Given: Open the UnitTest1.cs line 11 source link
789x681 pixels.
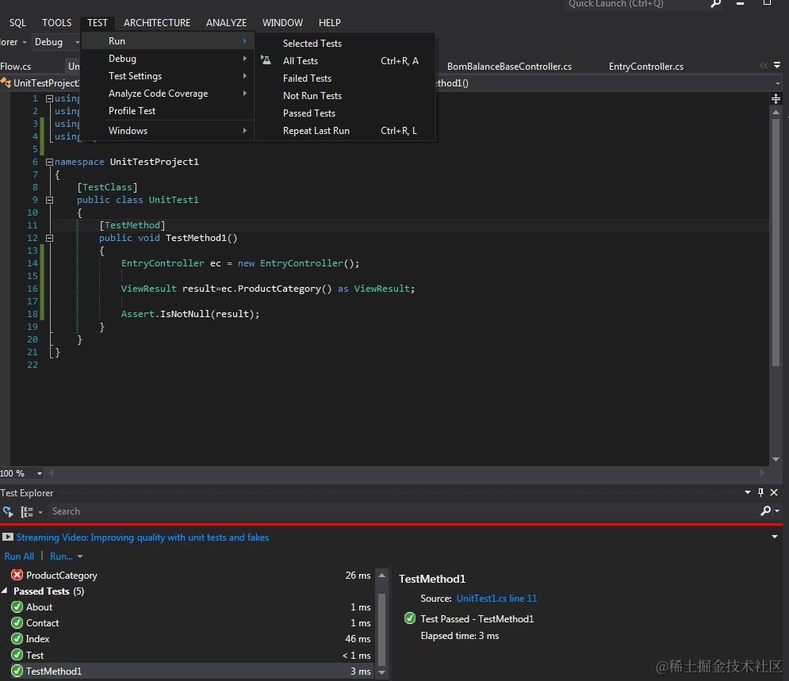Looking at the screenshot, I should pyautogui.click(x=496, y=599).
